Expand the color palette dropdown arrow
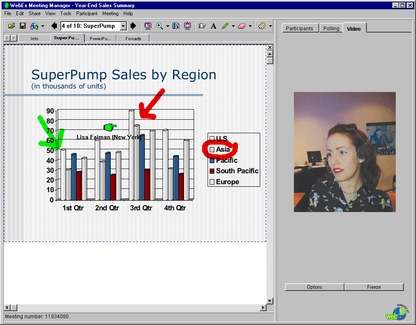The width and height of the screenshot is (416, 325). tap(270, 26)
